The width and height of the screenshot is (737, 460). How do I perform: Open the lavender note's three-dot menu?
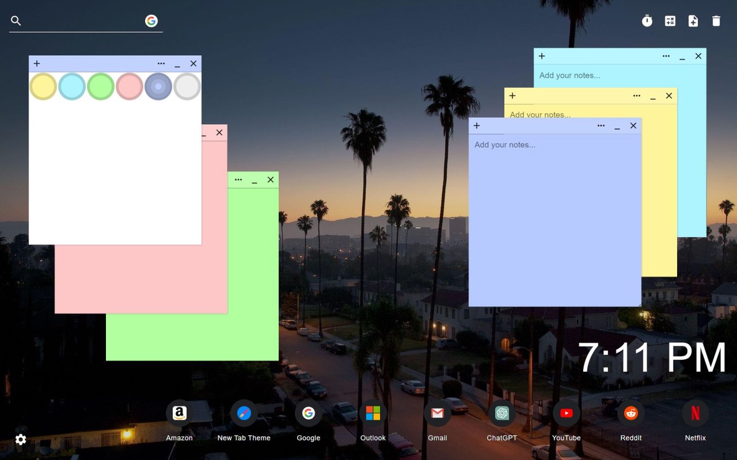pyautogui.click(x=601, y=126)
